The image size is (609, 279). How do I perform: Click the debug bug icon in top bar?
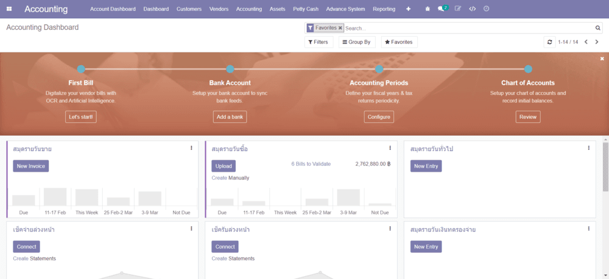tap(428, 9)
